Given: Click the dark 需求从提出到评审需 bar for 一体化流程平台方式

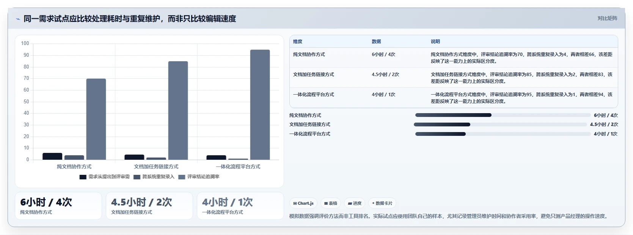Looking at the screenshot, I should point(216,157).
